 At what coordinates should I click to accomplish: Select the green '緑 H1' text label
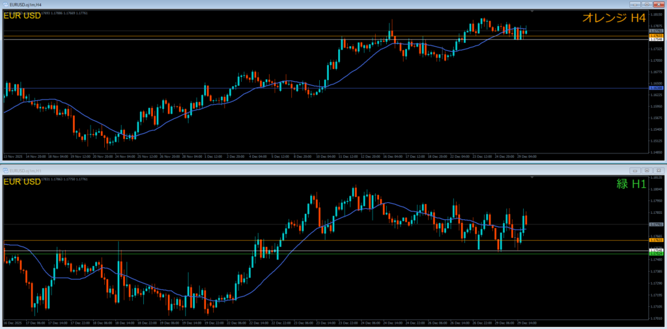point(631,184)
